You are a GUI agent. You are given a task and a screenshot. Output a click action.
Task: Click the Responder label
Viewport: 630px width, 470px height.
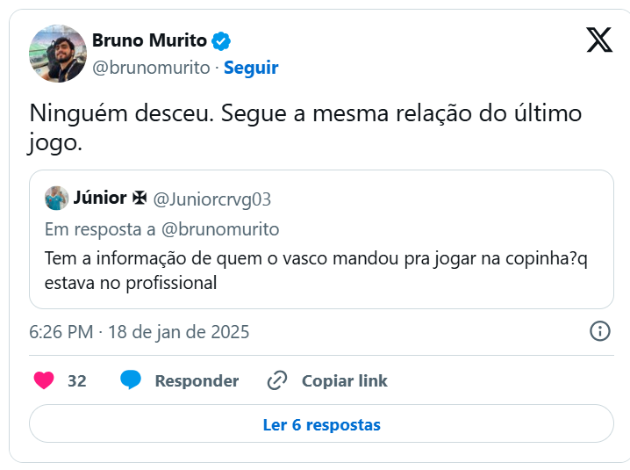197,380
